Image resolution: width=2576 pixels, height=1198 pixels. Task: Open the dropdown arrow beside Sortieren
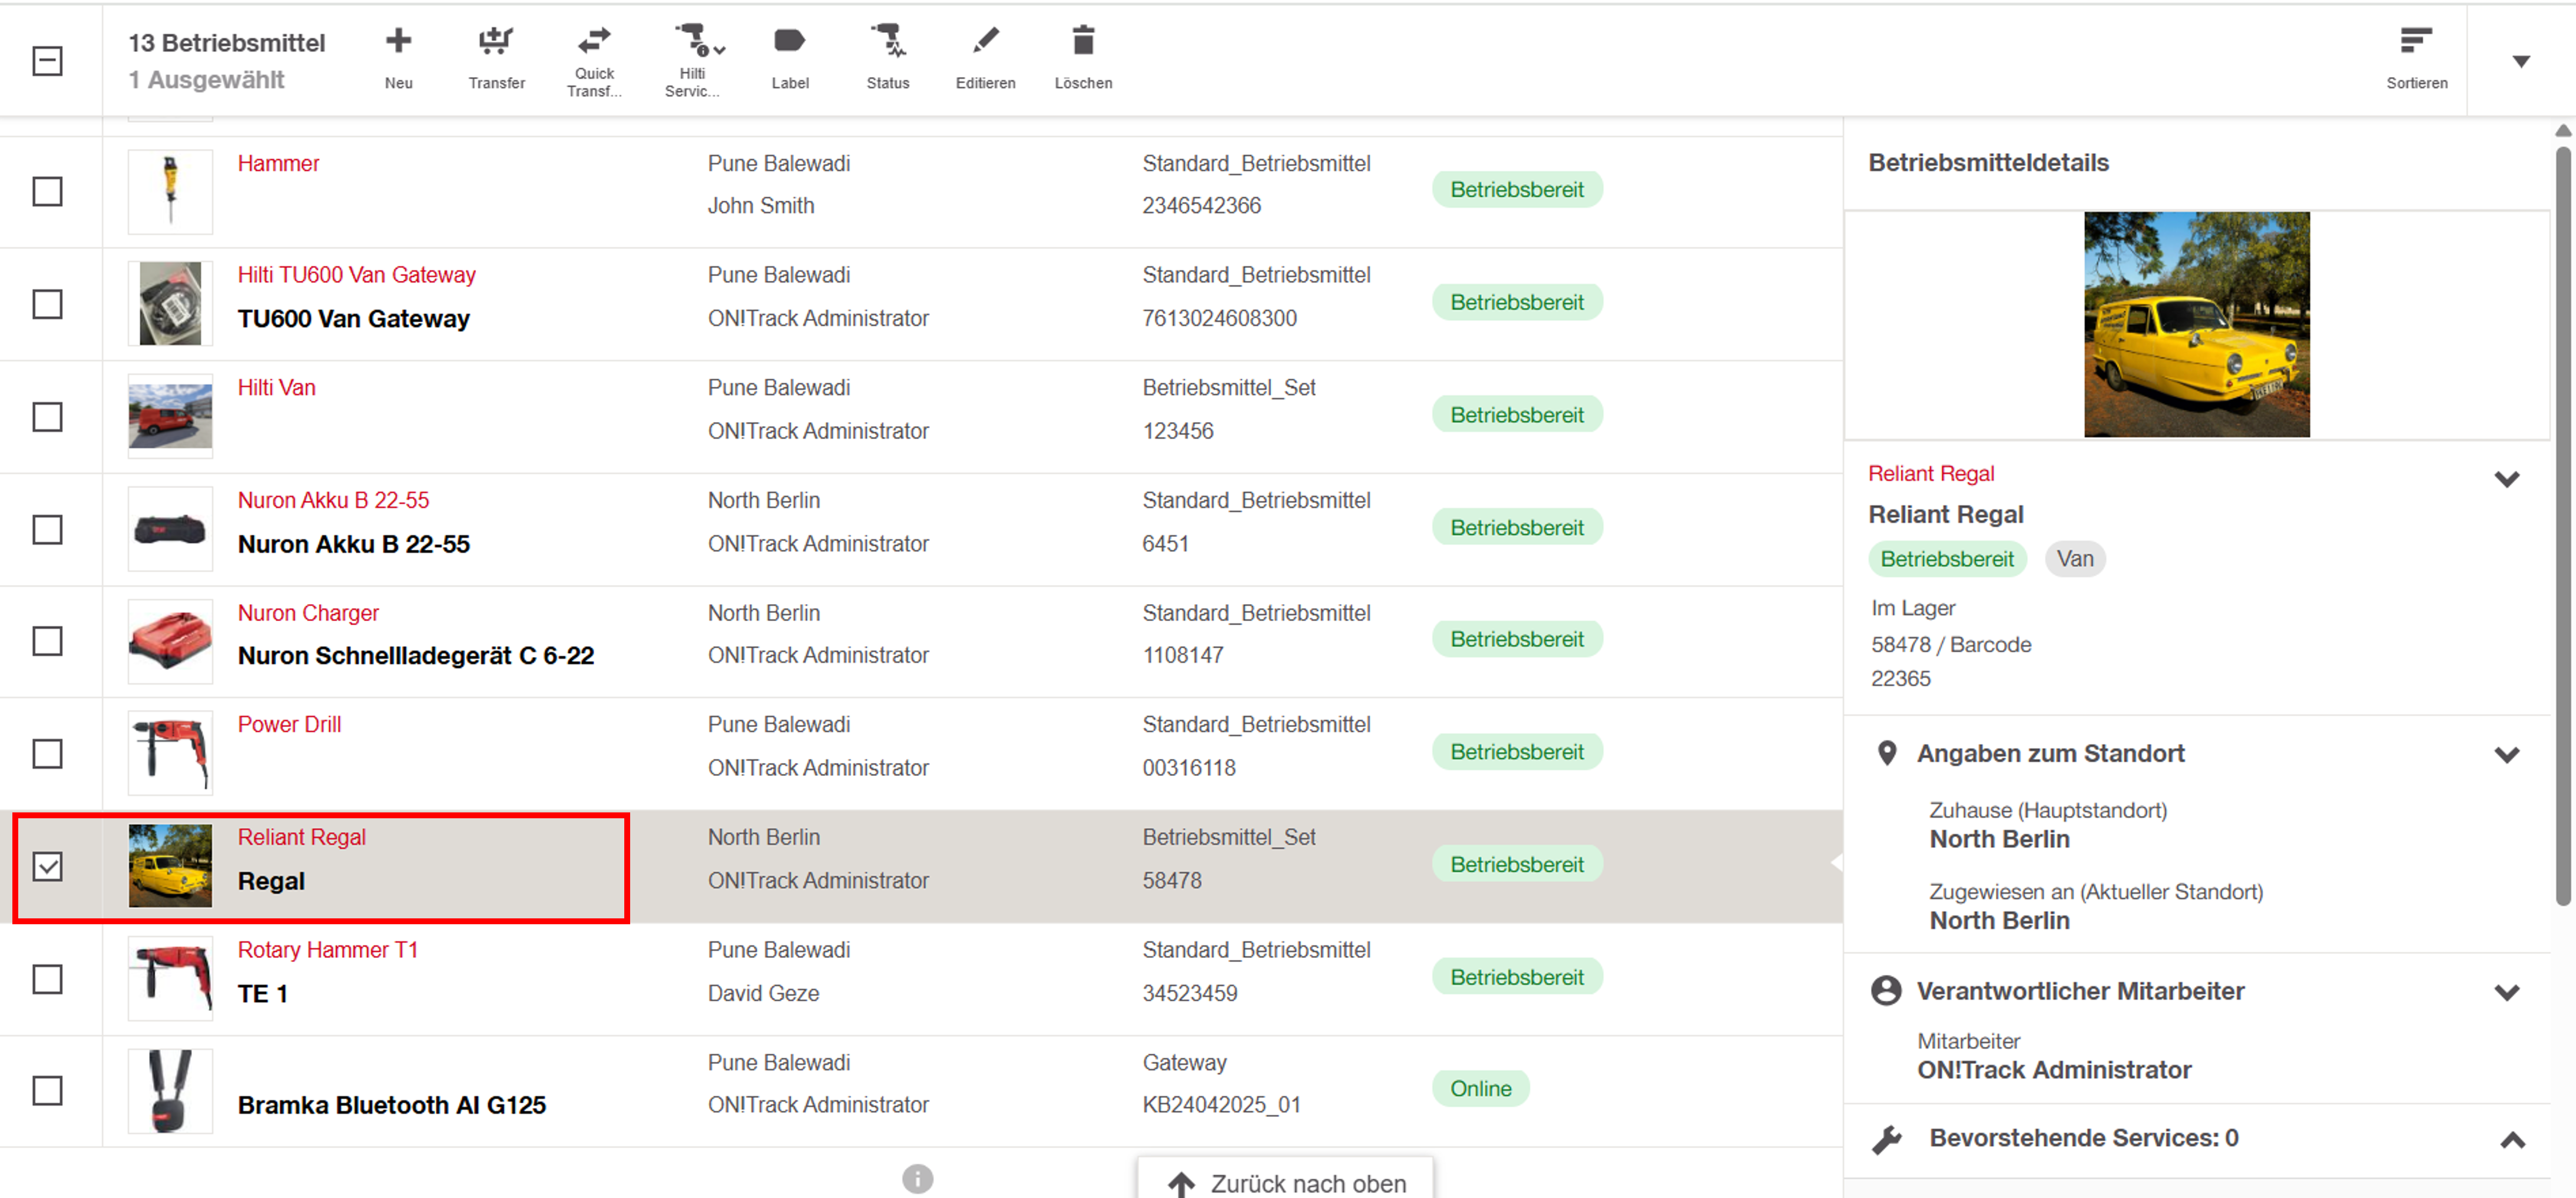tap(2521, 61)
